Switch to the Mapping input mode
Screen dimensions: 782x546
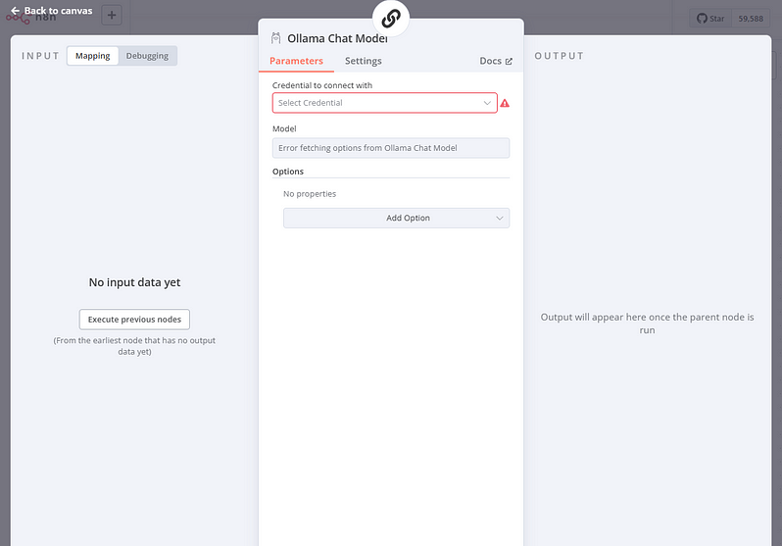click(x=93, y=56)
